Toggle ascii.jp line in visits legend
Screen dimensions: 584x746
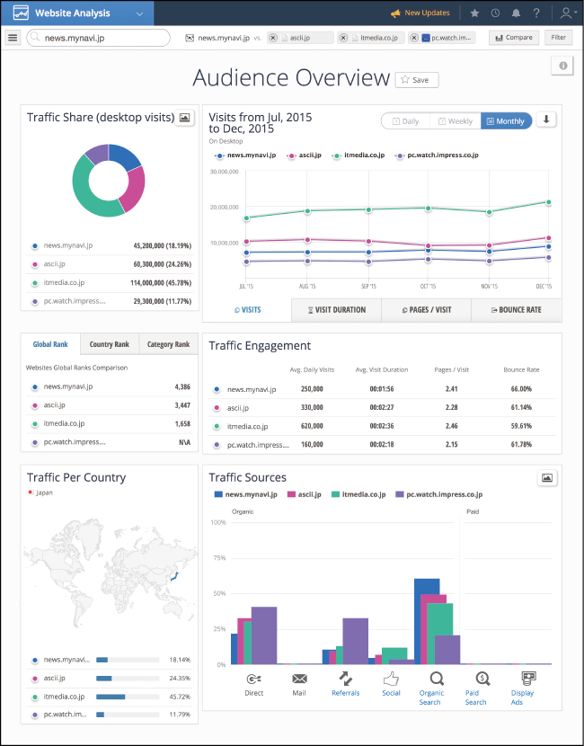(304, 155)
